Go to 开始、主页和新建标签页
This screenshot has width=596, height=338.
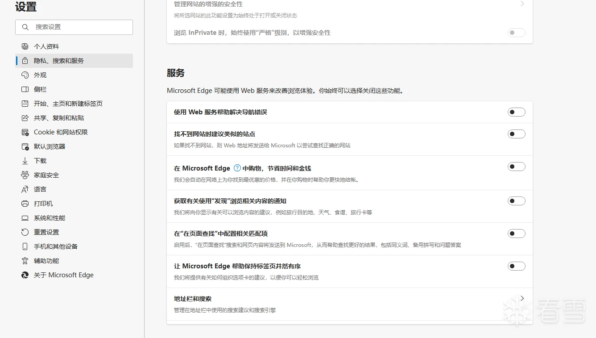coord(74,104)
